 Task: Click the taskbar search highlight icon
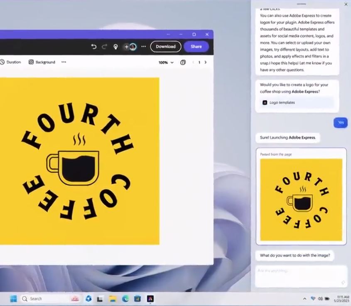[75, 299]
